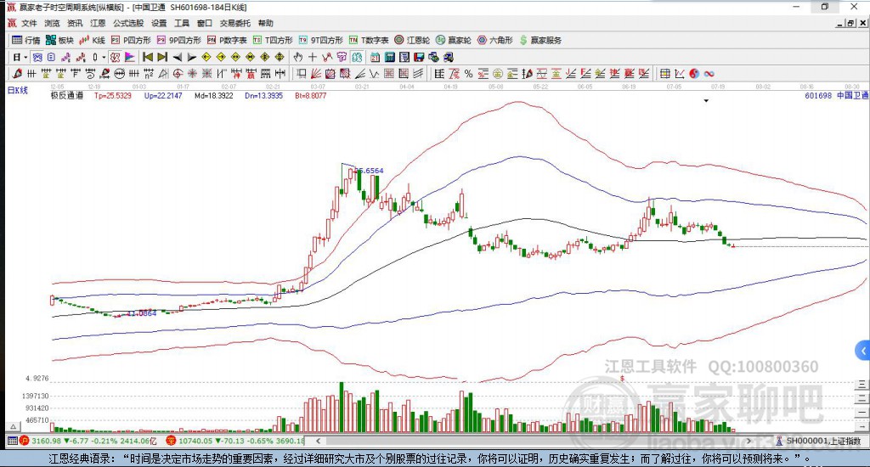
Task: Restore the inner chart document window
Action: pos(850,23)
